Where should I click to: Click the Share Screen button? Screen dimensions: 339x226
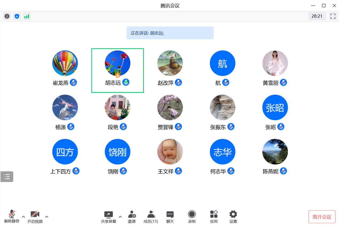109,217
